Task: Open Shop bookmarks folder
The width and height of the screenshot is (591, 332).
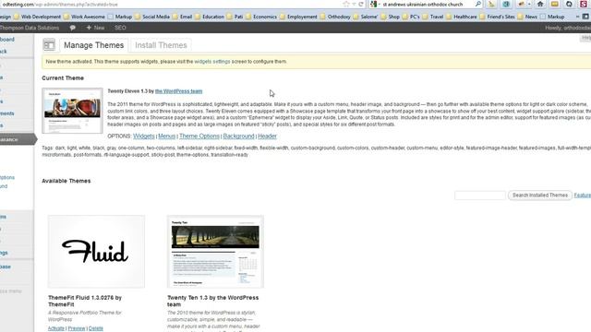Action: 390,17
